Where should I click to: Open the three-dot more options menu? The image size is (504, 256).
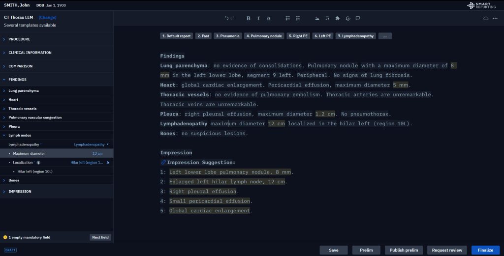point(495,18)
